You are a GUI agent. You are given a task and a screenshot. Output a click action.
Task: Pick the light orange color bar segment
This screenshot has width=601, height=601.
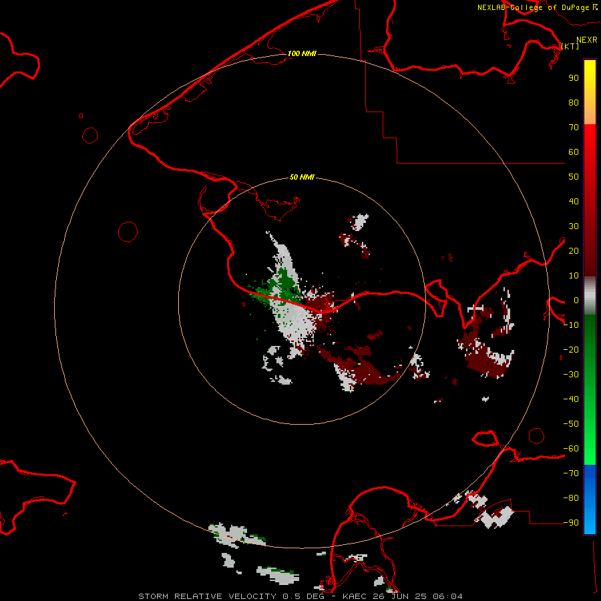[x=590, y=113]
